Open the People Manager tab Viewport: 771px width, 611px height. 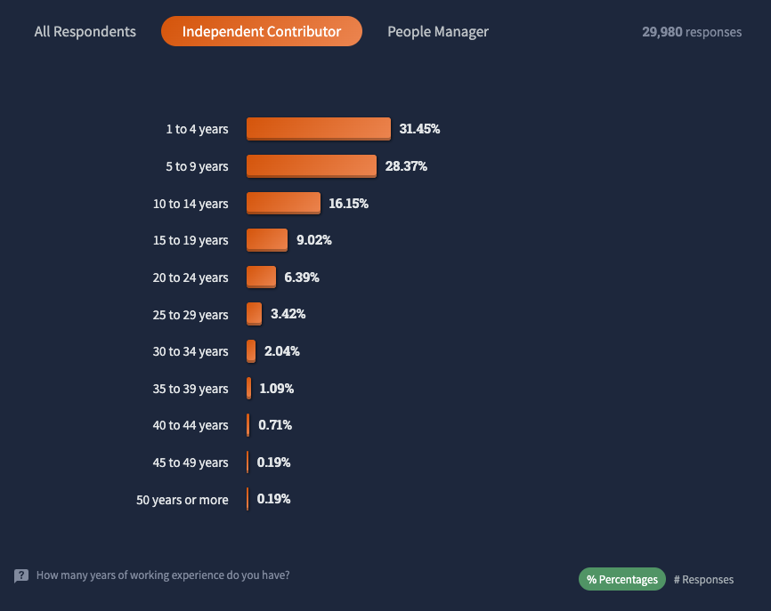click(x=438, y=31)
